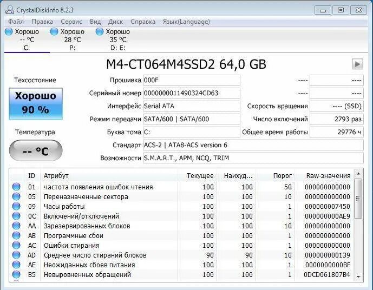Click the attribute list scrollbar thumb

click(x=358, y=199)
